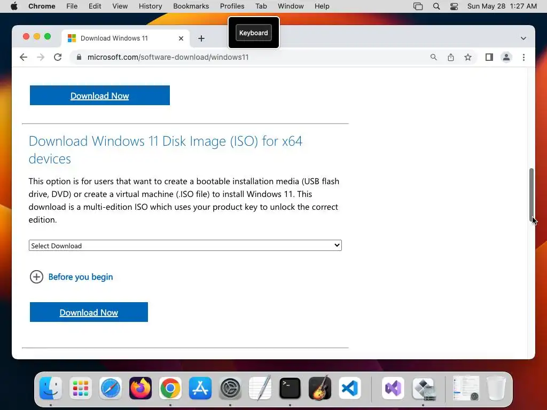Toggle Chrome side panel
The image size is (547, 410).
coord(489,57)
